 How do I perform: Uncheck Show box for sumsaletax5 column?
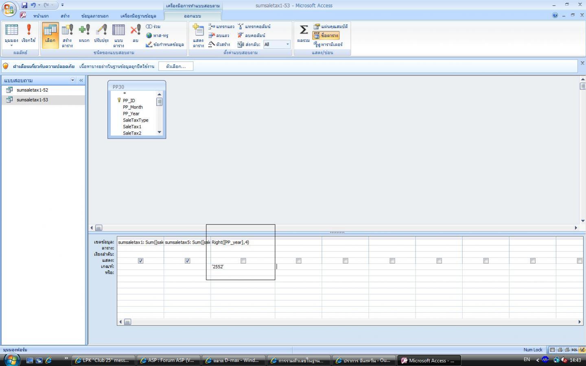point(187,261)
